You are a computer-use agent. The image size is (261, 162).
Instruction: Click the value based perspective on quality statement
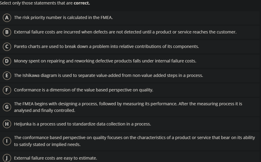[83, 90]
